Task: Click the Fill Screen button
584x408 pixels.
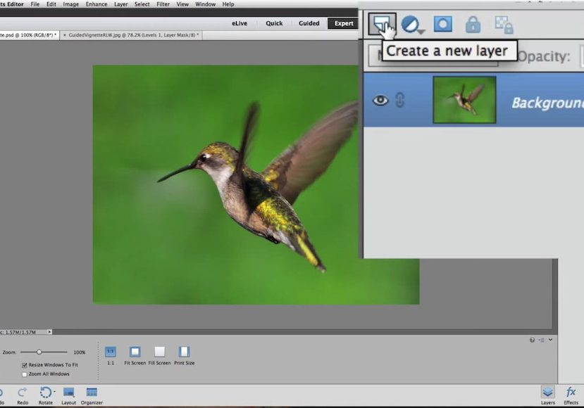Action: point(159,355)
